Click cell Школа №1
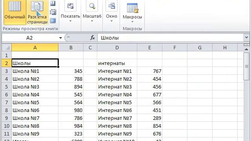Image resolution: width=251 pixels, height=141 pixels. [35, 71]
